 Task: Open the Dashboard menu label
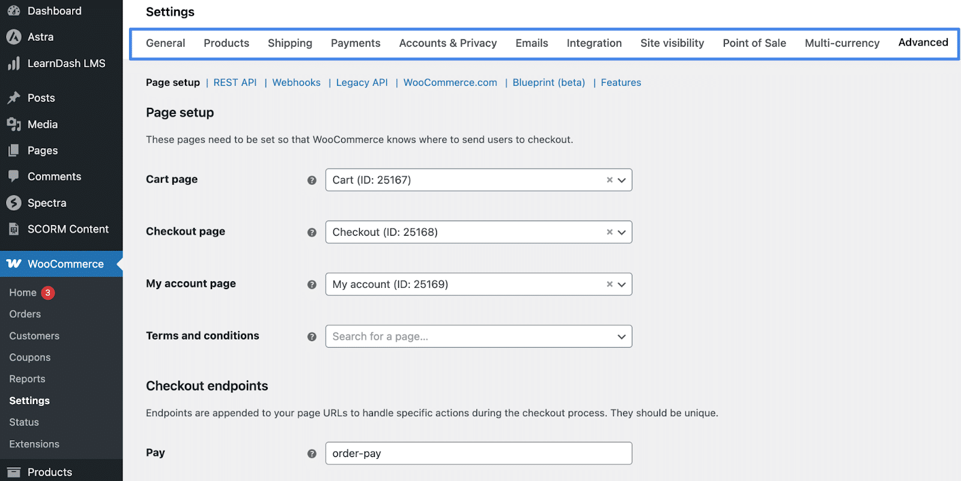tap(55, 11)
